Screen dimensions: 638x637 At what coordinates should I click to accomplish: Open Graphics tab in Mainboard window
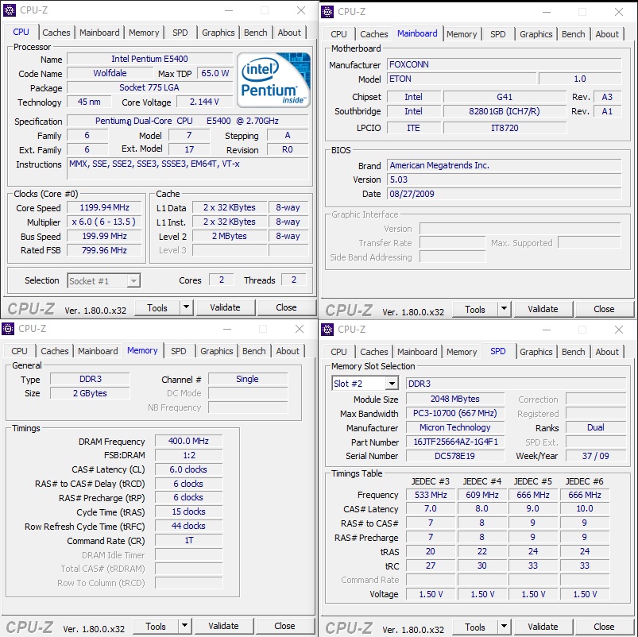point(536,34)
